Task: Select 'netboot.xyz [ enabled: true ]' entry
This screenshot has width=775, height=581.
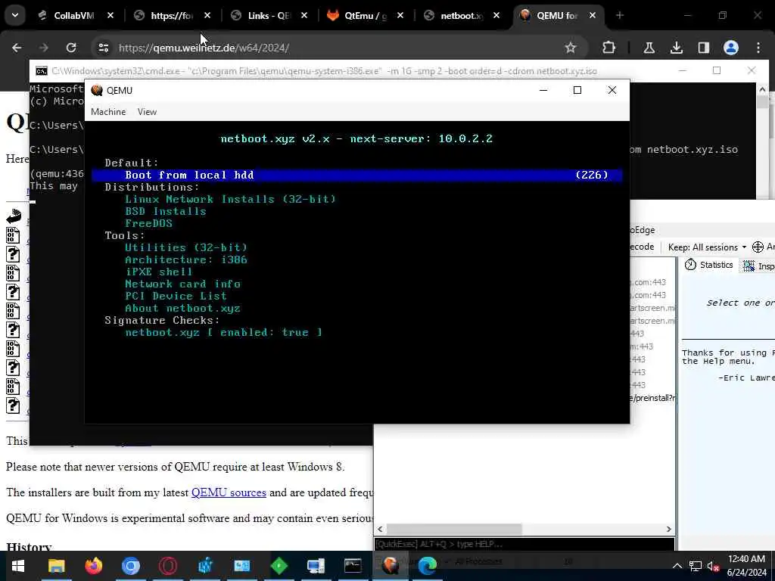Action: (x=223, y=333)
